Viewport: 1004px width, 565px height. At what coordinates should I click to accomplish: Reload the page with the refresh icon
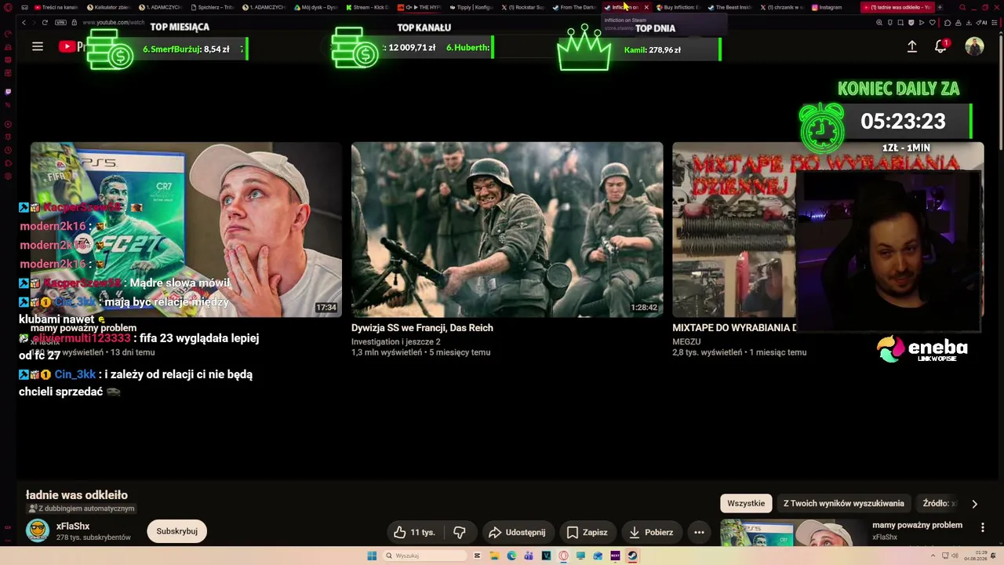44,23
